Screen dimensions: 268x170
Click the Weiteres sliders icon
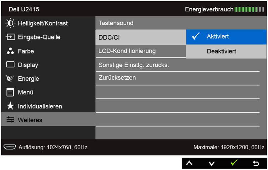pos(10,120)
